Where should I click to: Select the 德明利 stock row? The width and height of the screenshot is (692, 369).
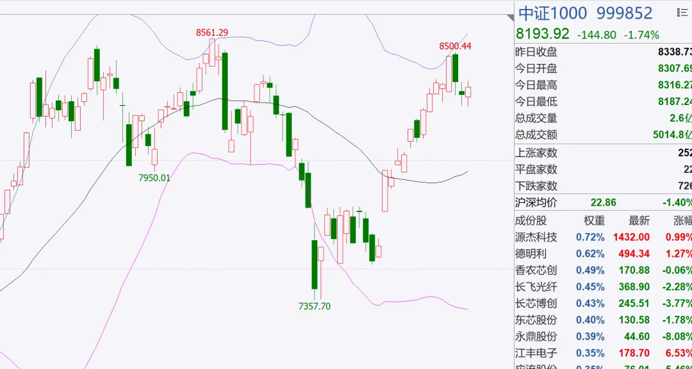[x=604, y=254]
